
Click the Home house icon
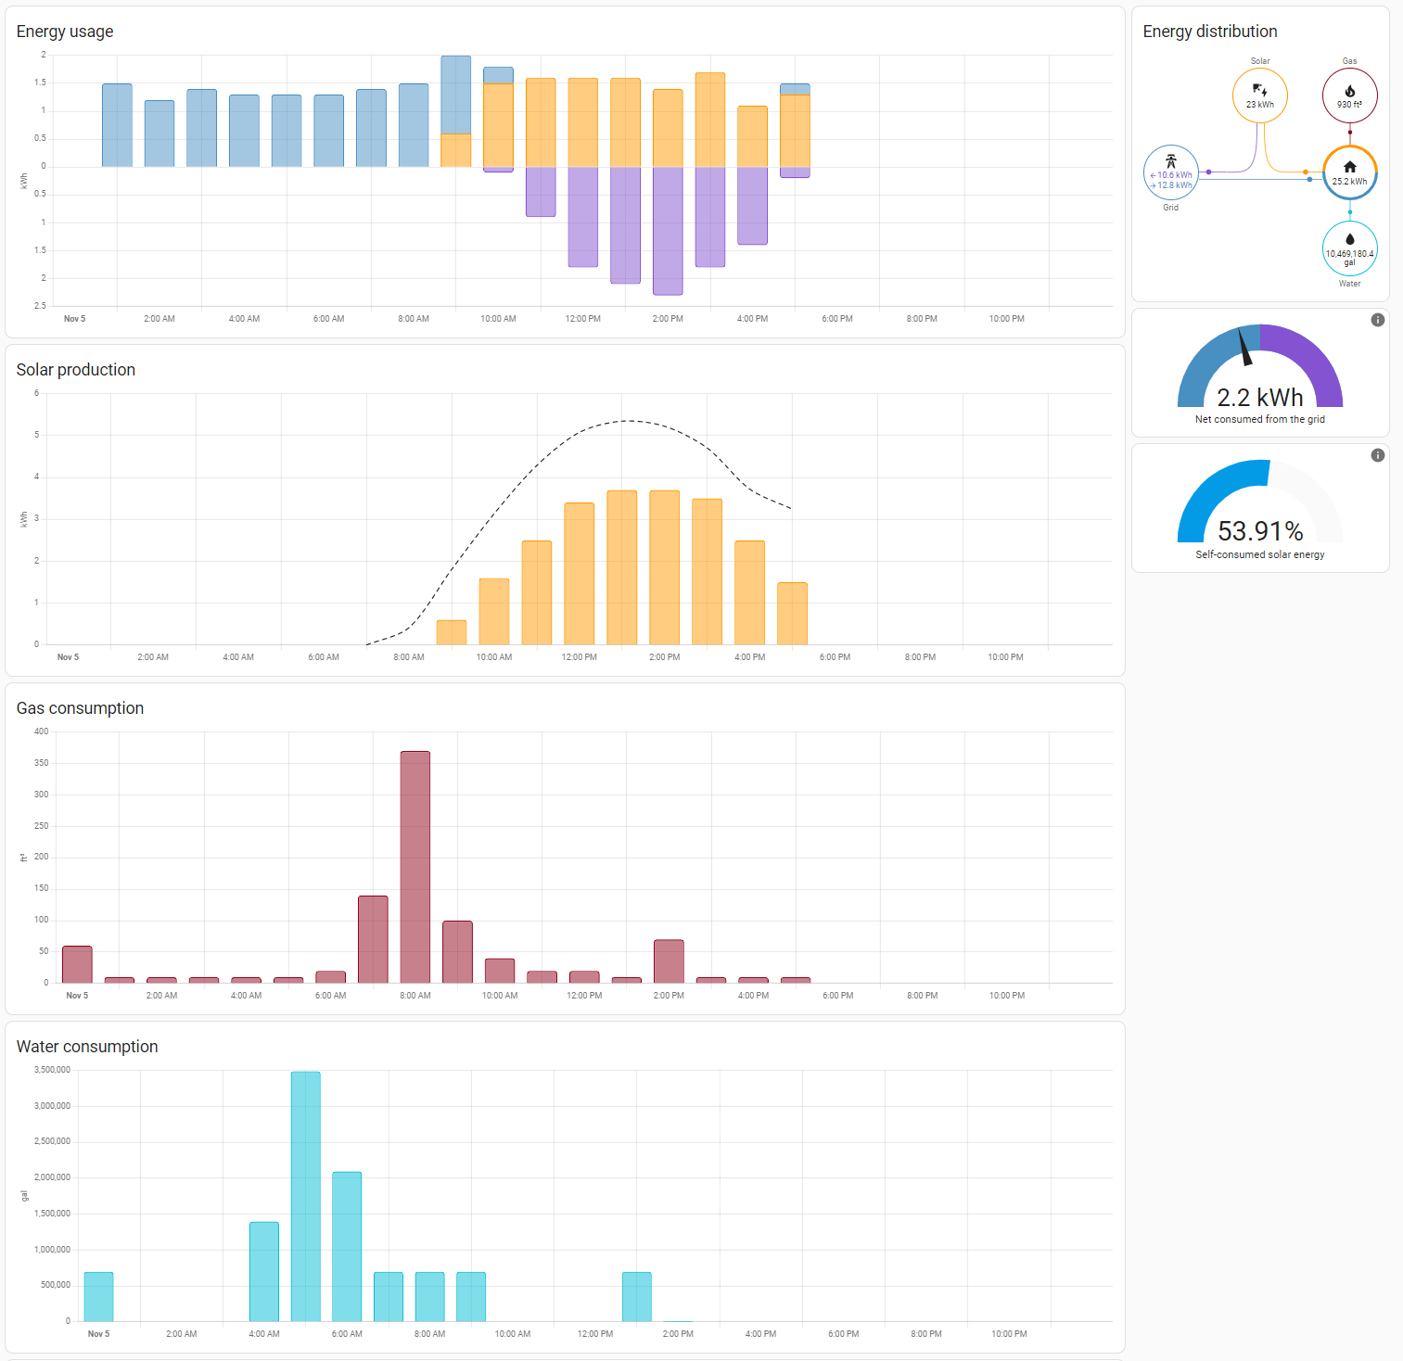point(1349,167)
